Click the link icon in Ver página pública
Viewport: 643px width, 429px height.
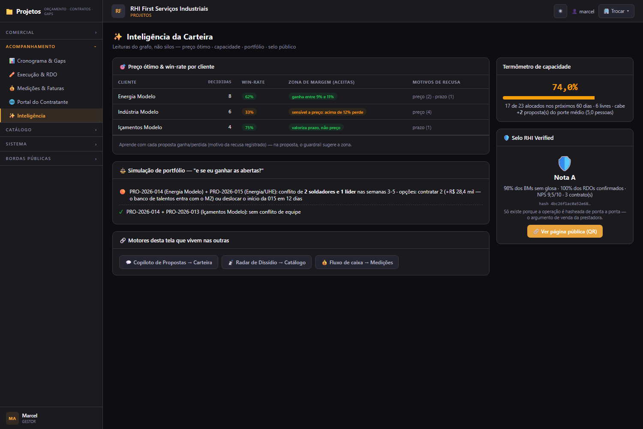(x=536, y=232)
